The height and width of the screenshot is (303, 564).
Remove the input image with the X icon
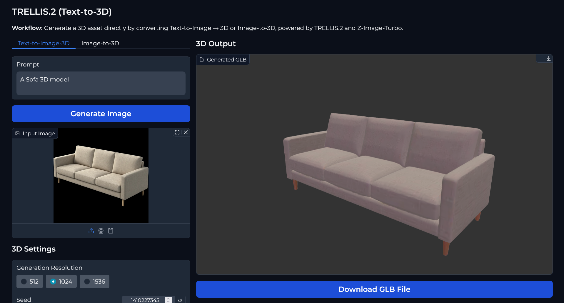click(186, 132)
